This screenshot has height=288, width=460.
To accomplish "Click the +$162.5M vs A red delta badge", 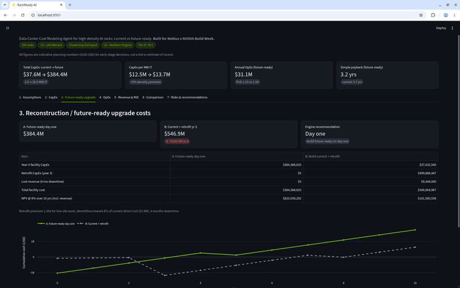I will [177, 141].
